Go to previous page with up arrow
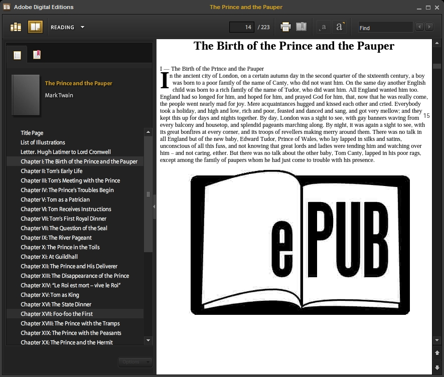The width and height of the screenshot is (444, 377). tap(437, 352)
